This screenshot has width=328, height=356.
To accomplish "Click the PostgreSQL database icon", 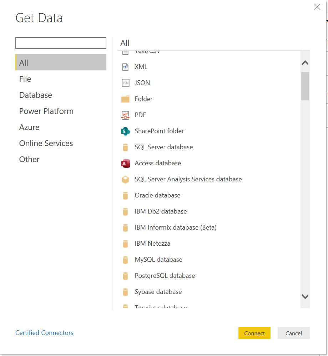I will 125,276.
